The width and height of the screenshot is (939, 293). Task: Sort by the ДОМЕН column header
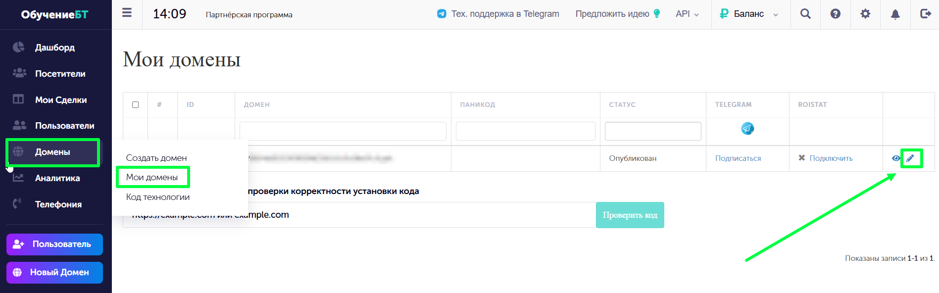(256, 104)
